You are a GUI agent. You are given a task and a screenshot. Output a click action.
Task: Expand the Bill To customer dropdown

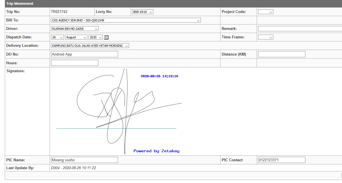[x=126, y=20]
